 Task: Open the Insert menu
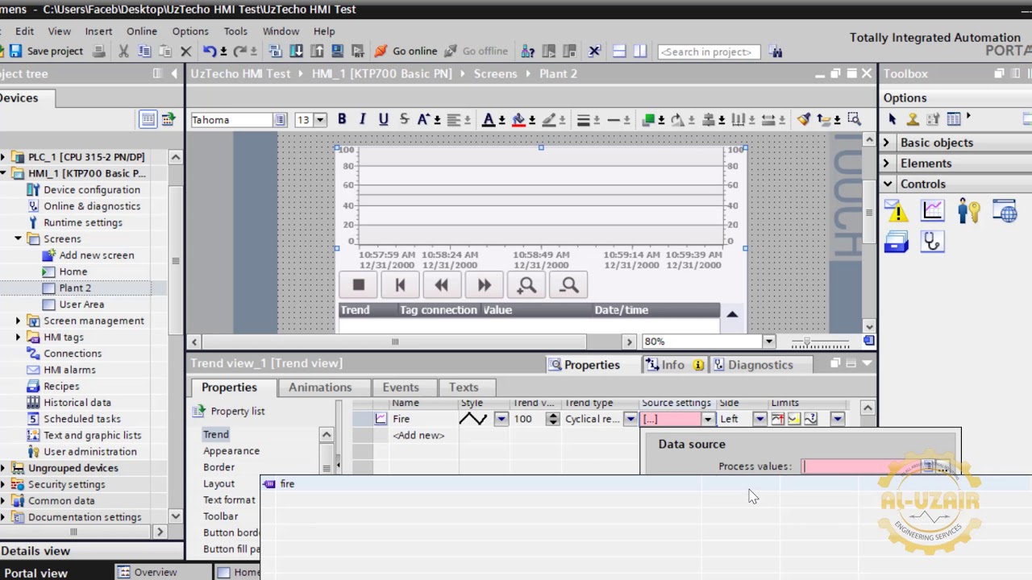pyautogui.click(x=98, y=31)
